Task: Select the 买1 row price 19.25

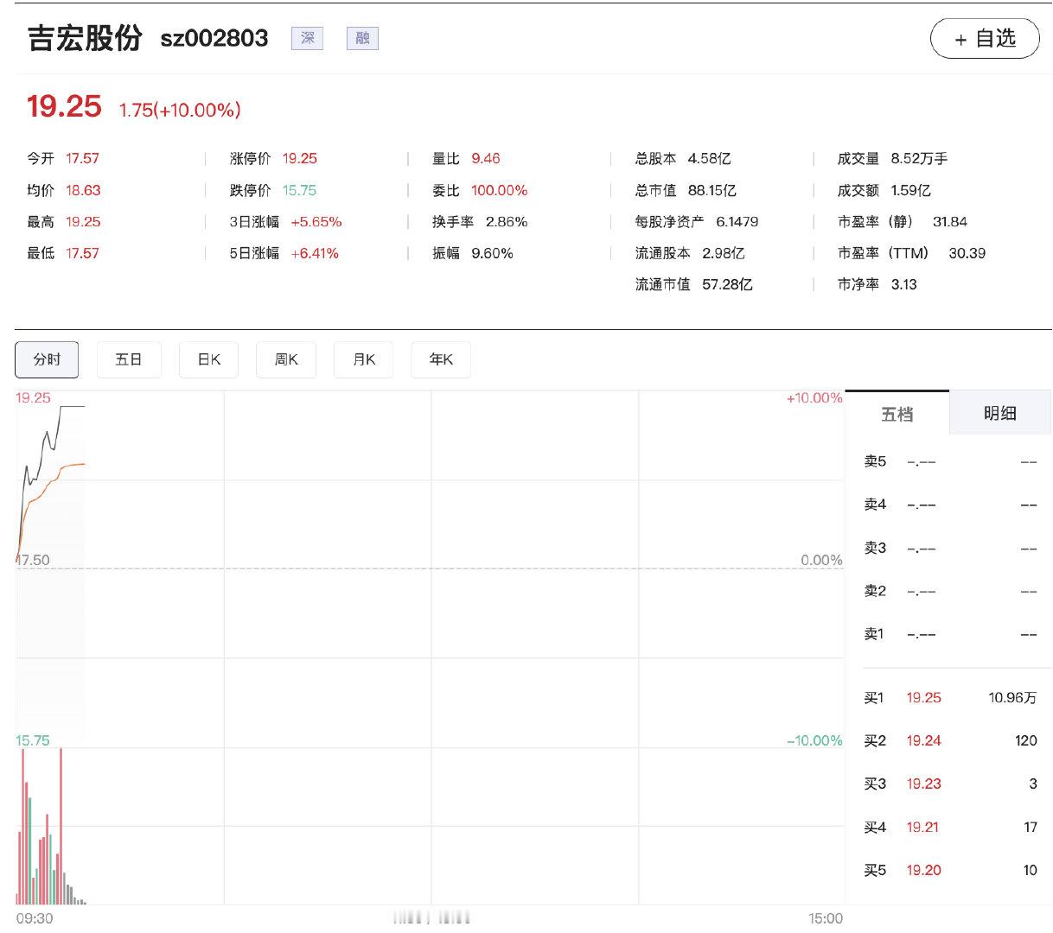Action: pos(923,698)
